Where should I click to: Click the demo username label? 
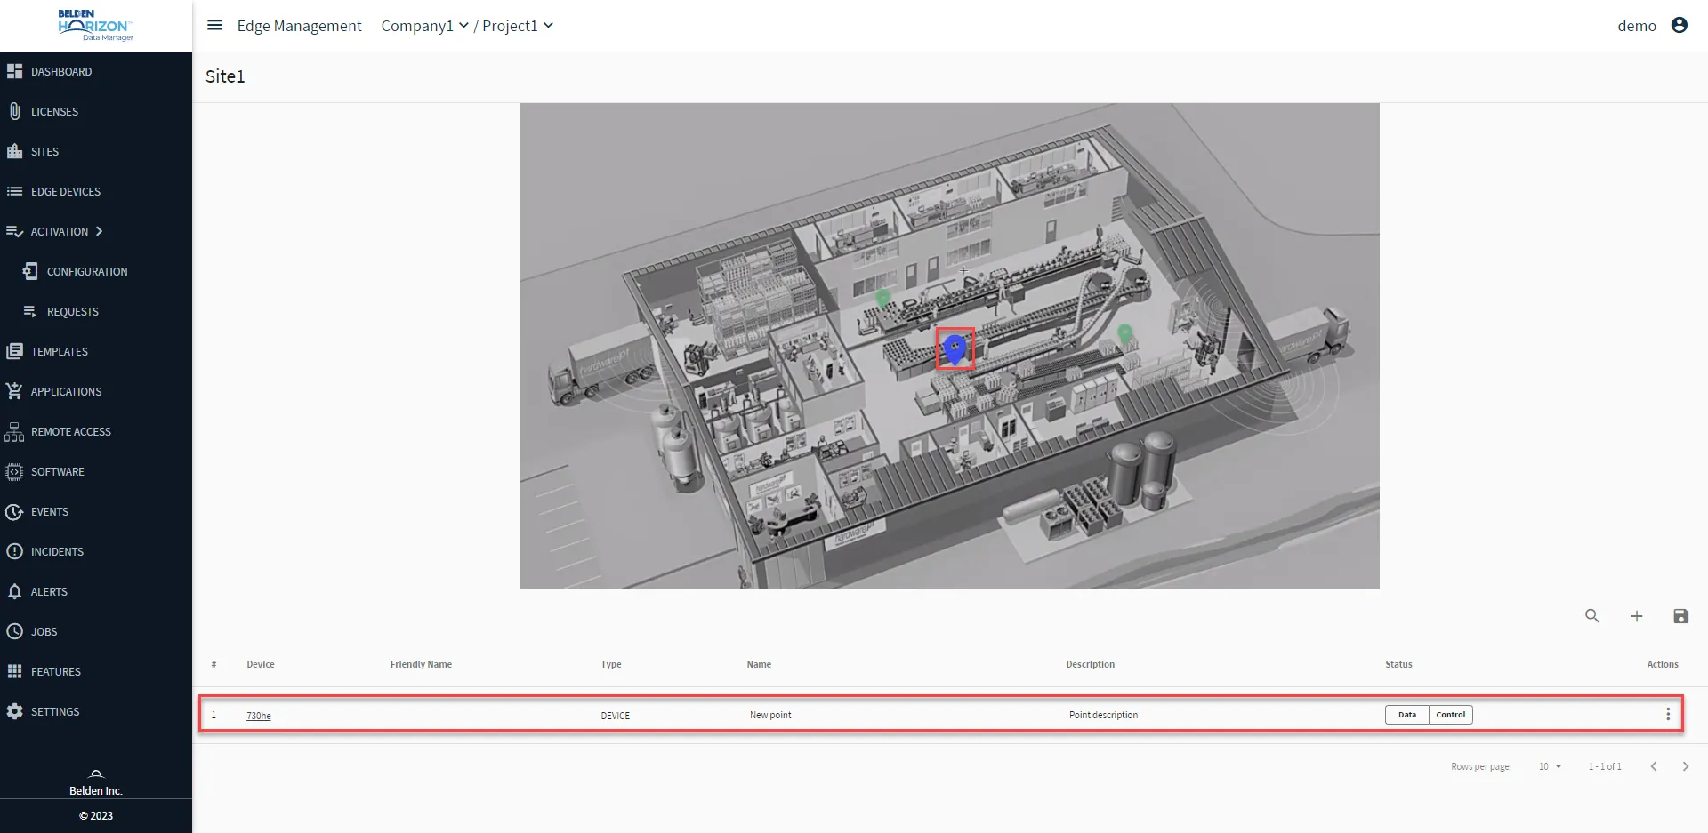click(1637, 26)
